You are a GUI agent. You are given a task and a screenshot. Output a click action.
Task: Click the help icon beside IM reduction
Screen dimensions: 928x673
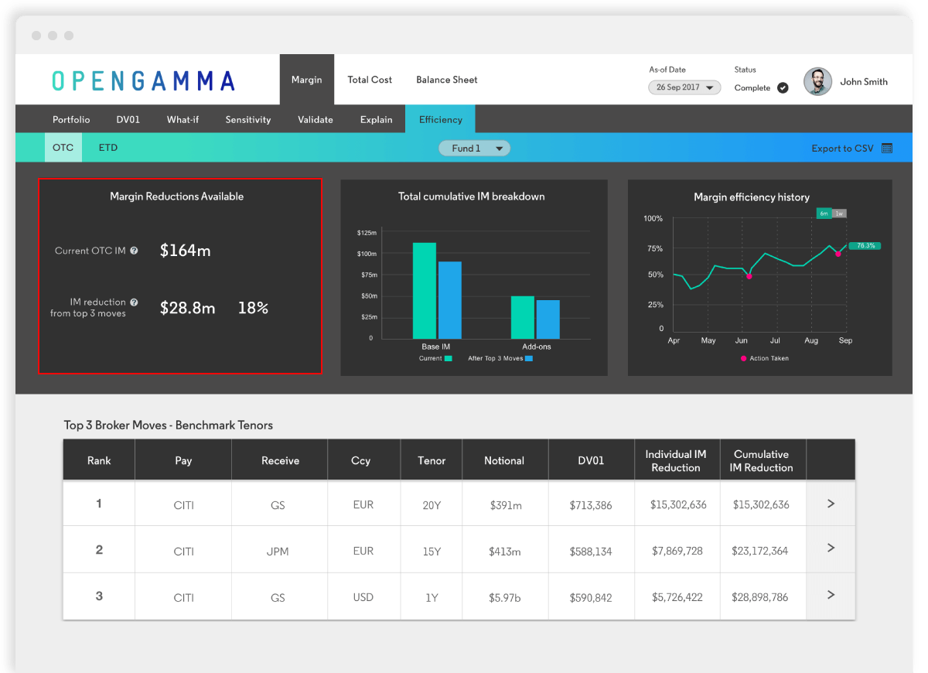coord(134,302)
